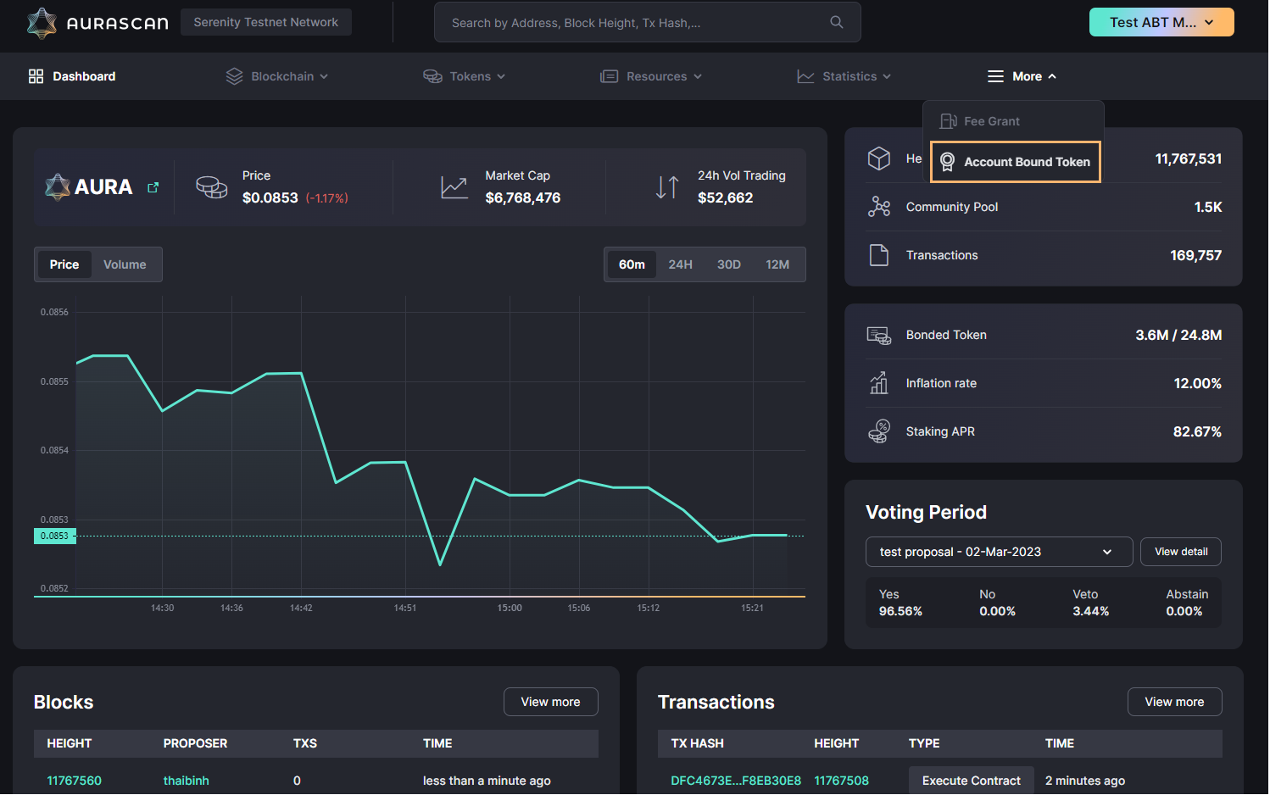
Task: Click the Transactions document icon
Action: tap(879, 255)
